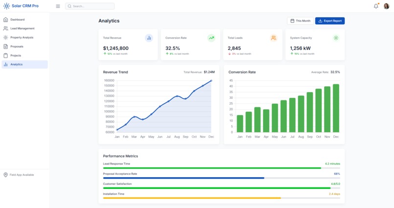Click the 4.8/5.0 satisfaction value
Image resolution: width=394 pixels, height=208 pixels.
pos(335,184)
